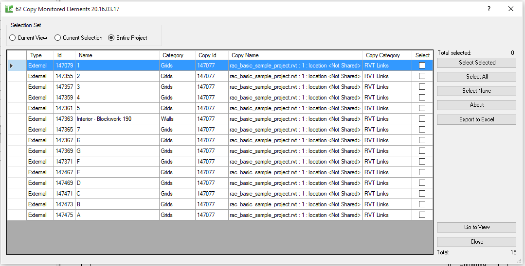The width and height of the screenshot is (525, 266).
Task: Click the Id cell 147473
Action: 64,204
